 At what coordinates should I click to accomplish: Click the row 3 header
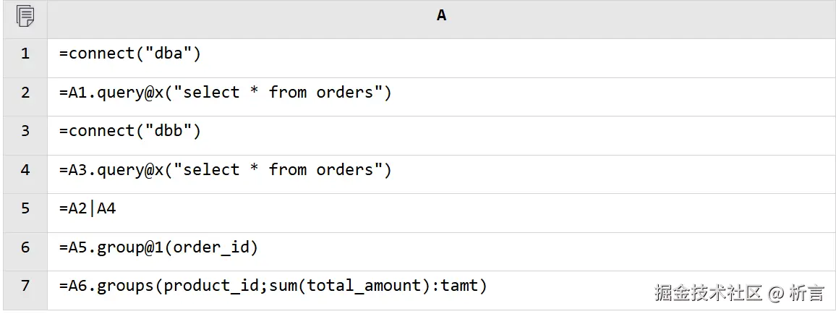(x=25, y=131)
